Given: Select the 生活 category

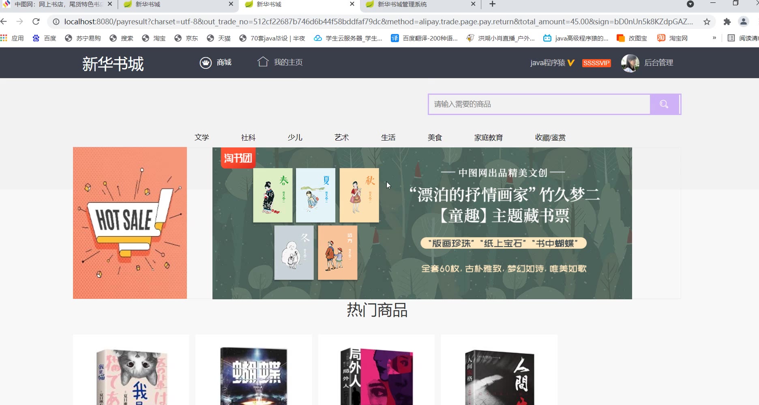Looking at the screenshot, I should click(388, 137).
